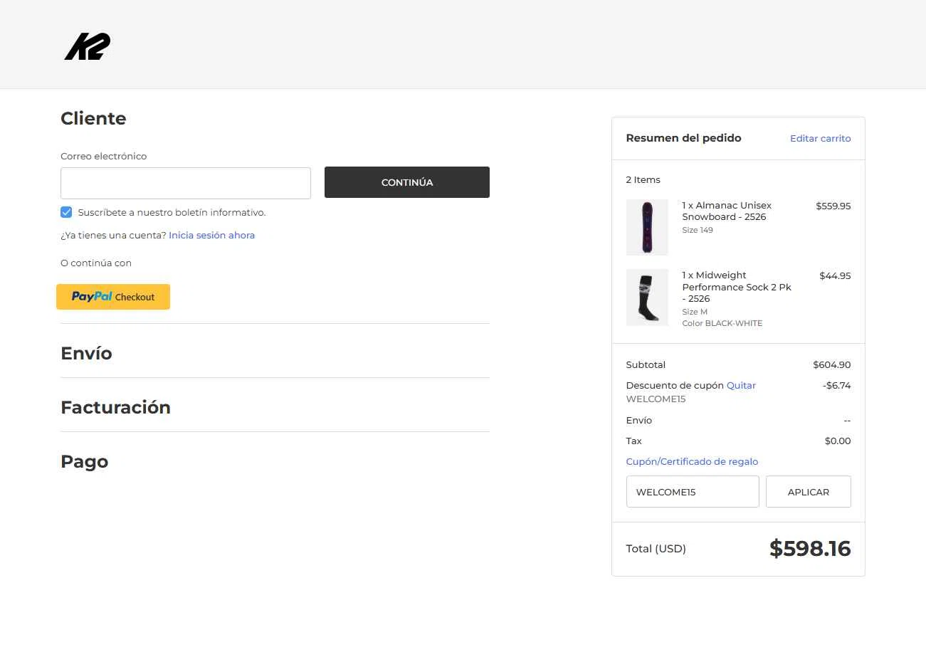The height and width of the screenshot is (657, 926).
Task: Click the 'O continúa con' text
Action: (x=96, y=263)
